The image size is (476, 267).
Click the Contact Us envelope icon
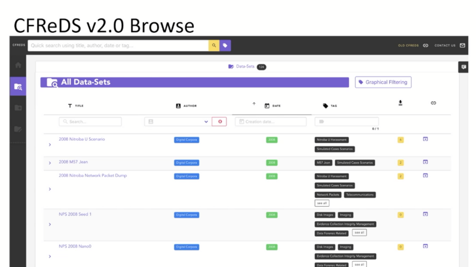[462, 45]
